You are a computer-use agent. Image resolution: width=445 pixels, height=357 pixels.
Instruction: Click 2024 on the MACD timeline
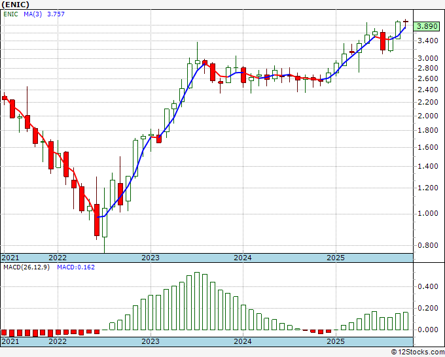coord(243,341)
